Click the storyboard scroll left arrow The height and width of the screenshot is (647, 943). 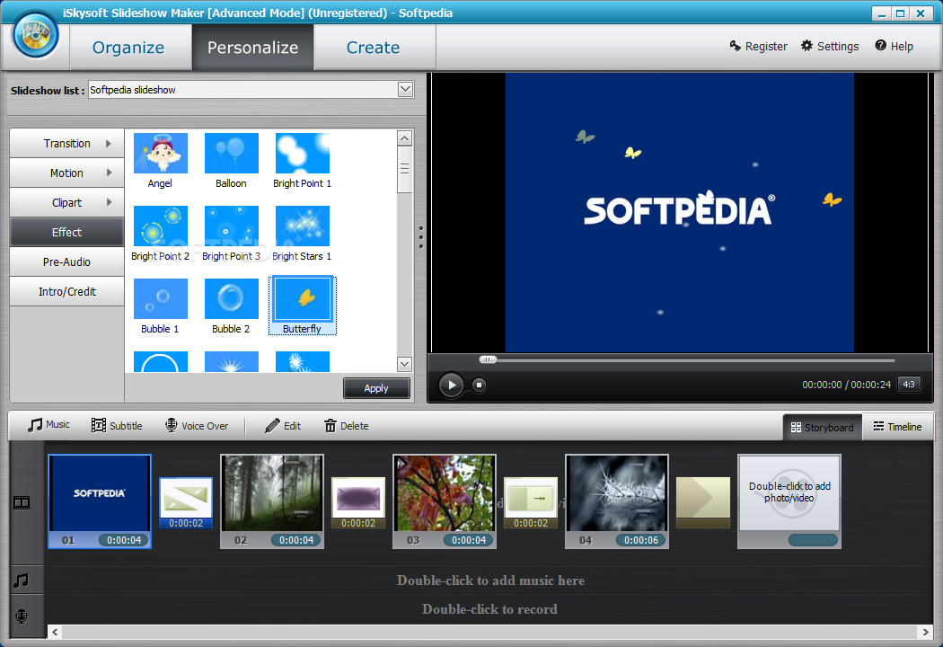tap(55, 632)
